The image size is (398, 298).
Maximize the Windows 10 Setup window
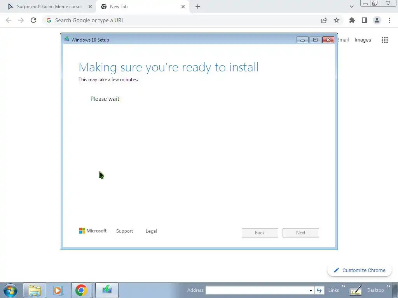click(x=315, y=40)
